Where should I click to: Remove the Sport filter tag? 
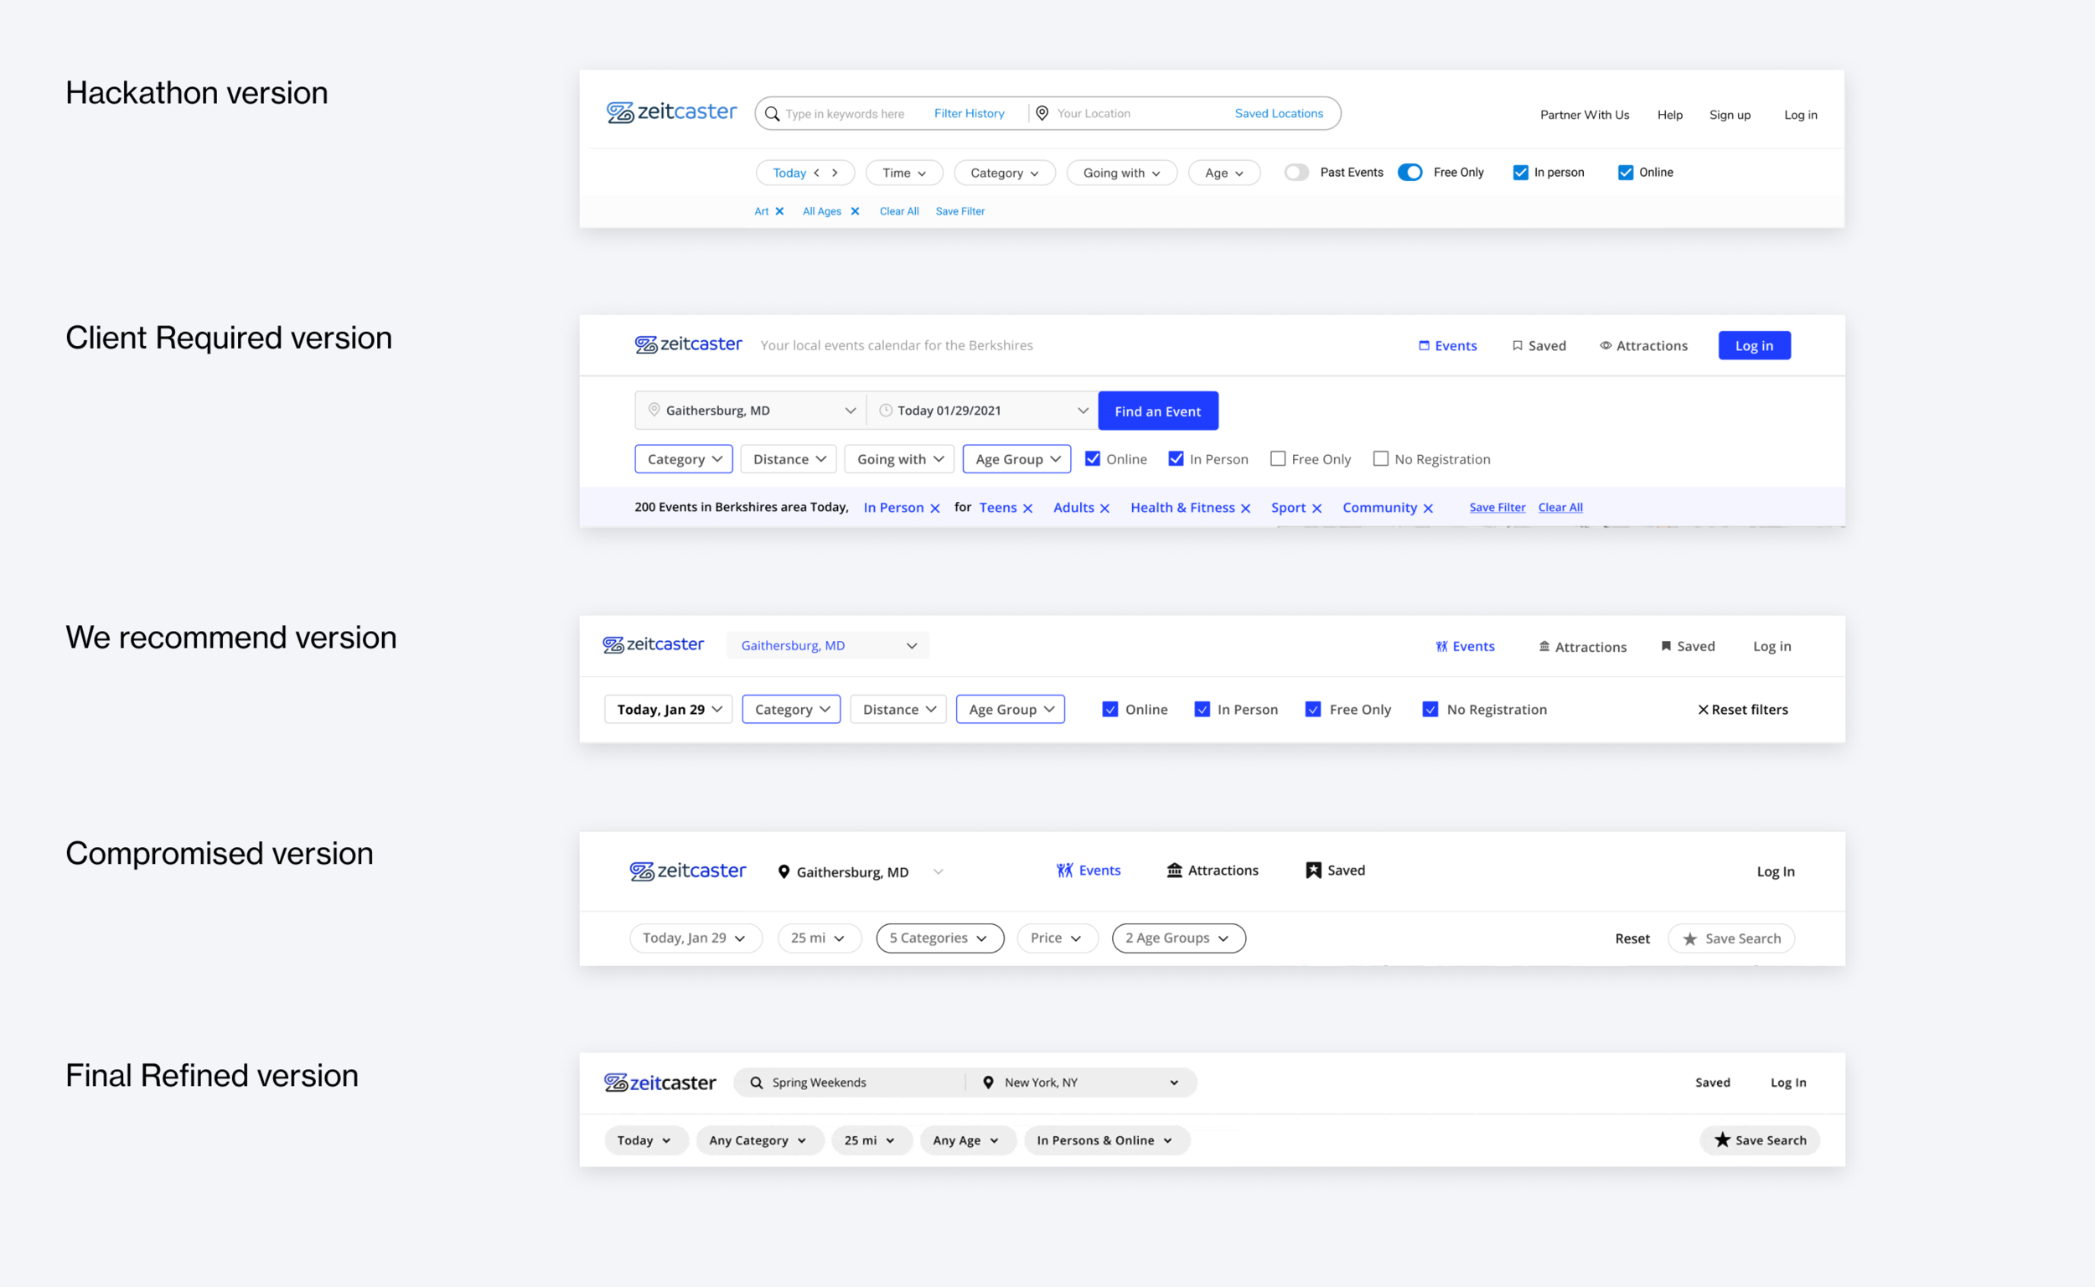coord(1316,508)
